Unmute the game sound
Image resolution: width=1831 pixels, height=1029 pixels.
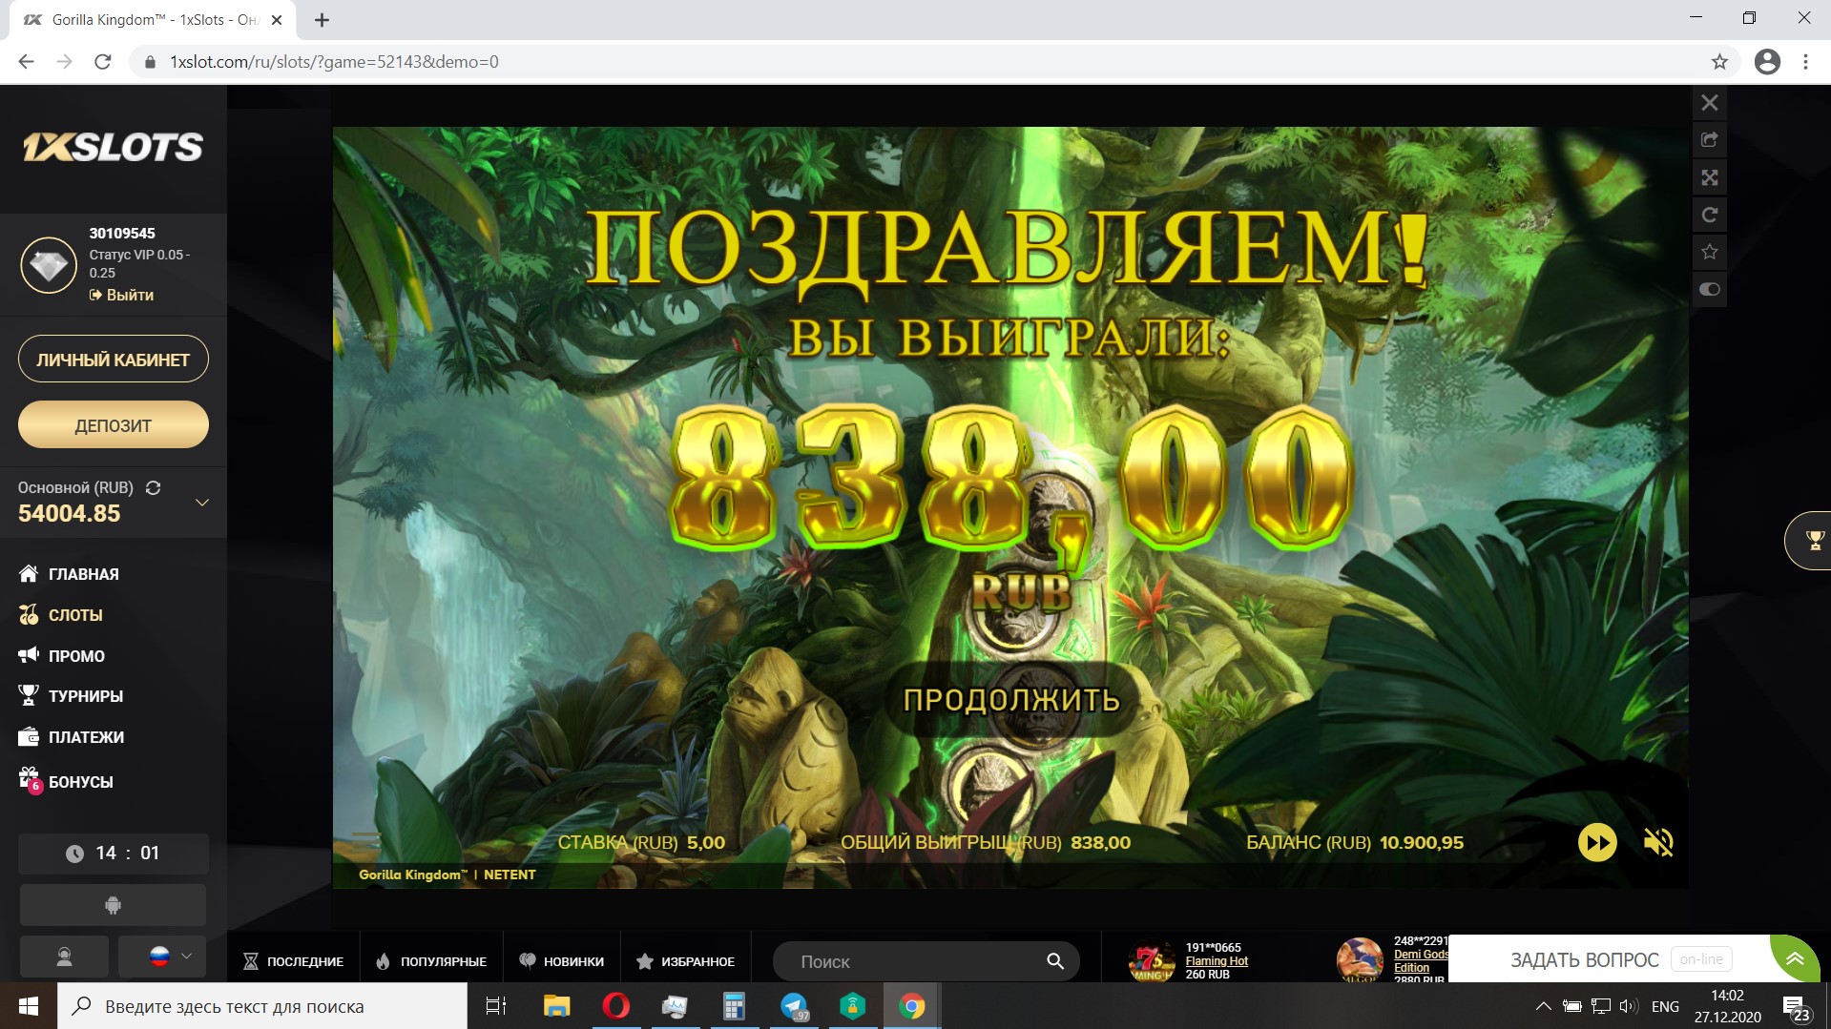tap(1657, 842)
